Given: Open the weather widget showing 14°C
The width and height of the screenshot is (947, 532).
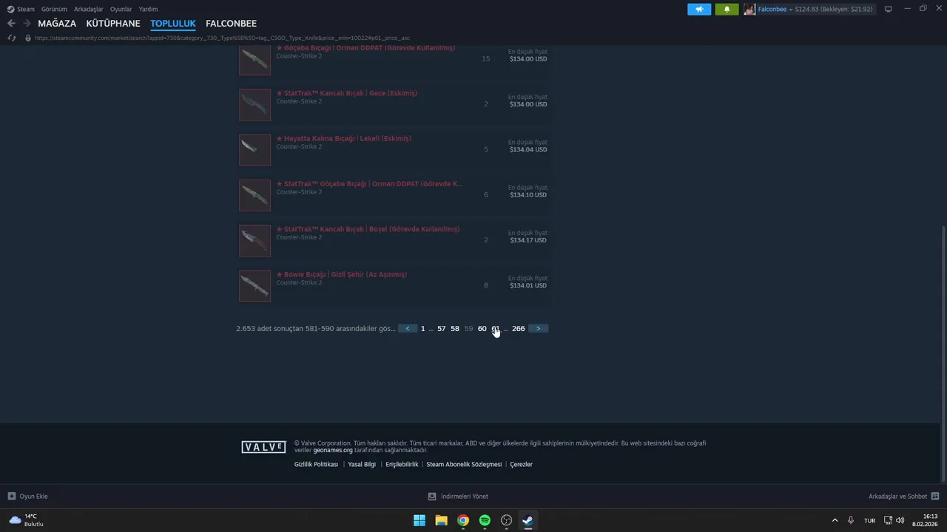Looking at the screenshot, I should [27, 520].
